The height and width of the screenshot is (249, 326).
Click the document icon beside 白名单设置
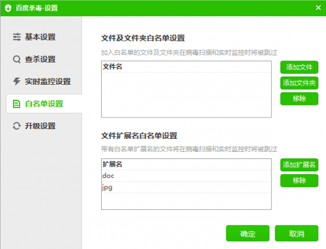[x=16, y=104]
